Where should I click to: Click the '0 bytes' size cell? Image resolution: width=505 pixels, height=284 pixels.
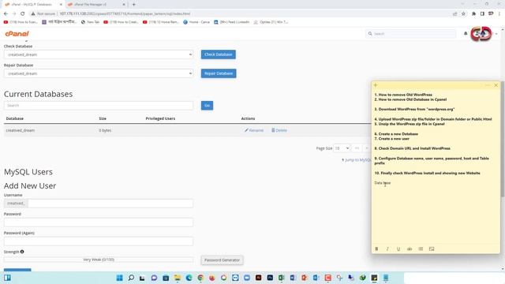click(x=105, y=130)
